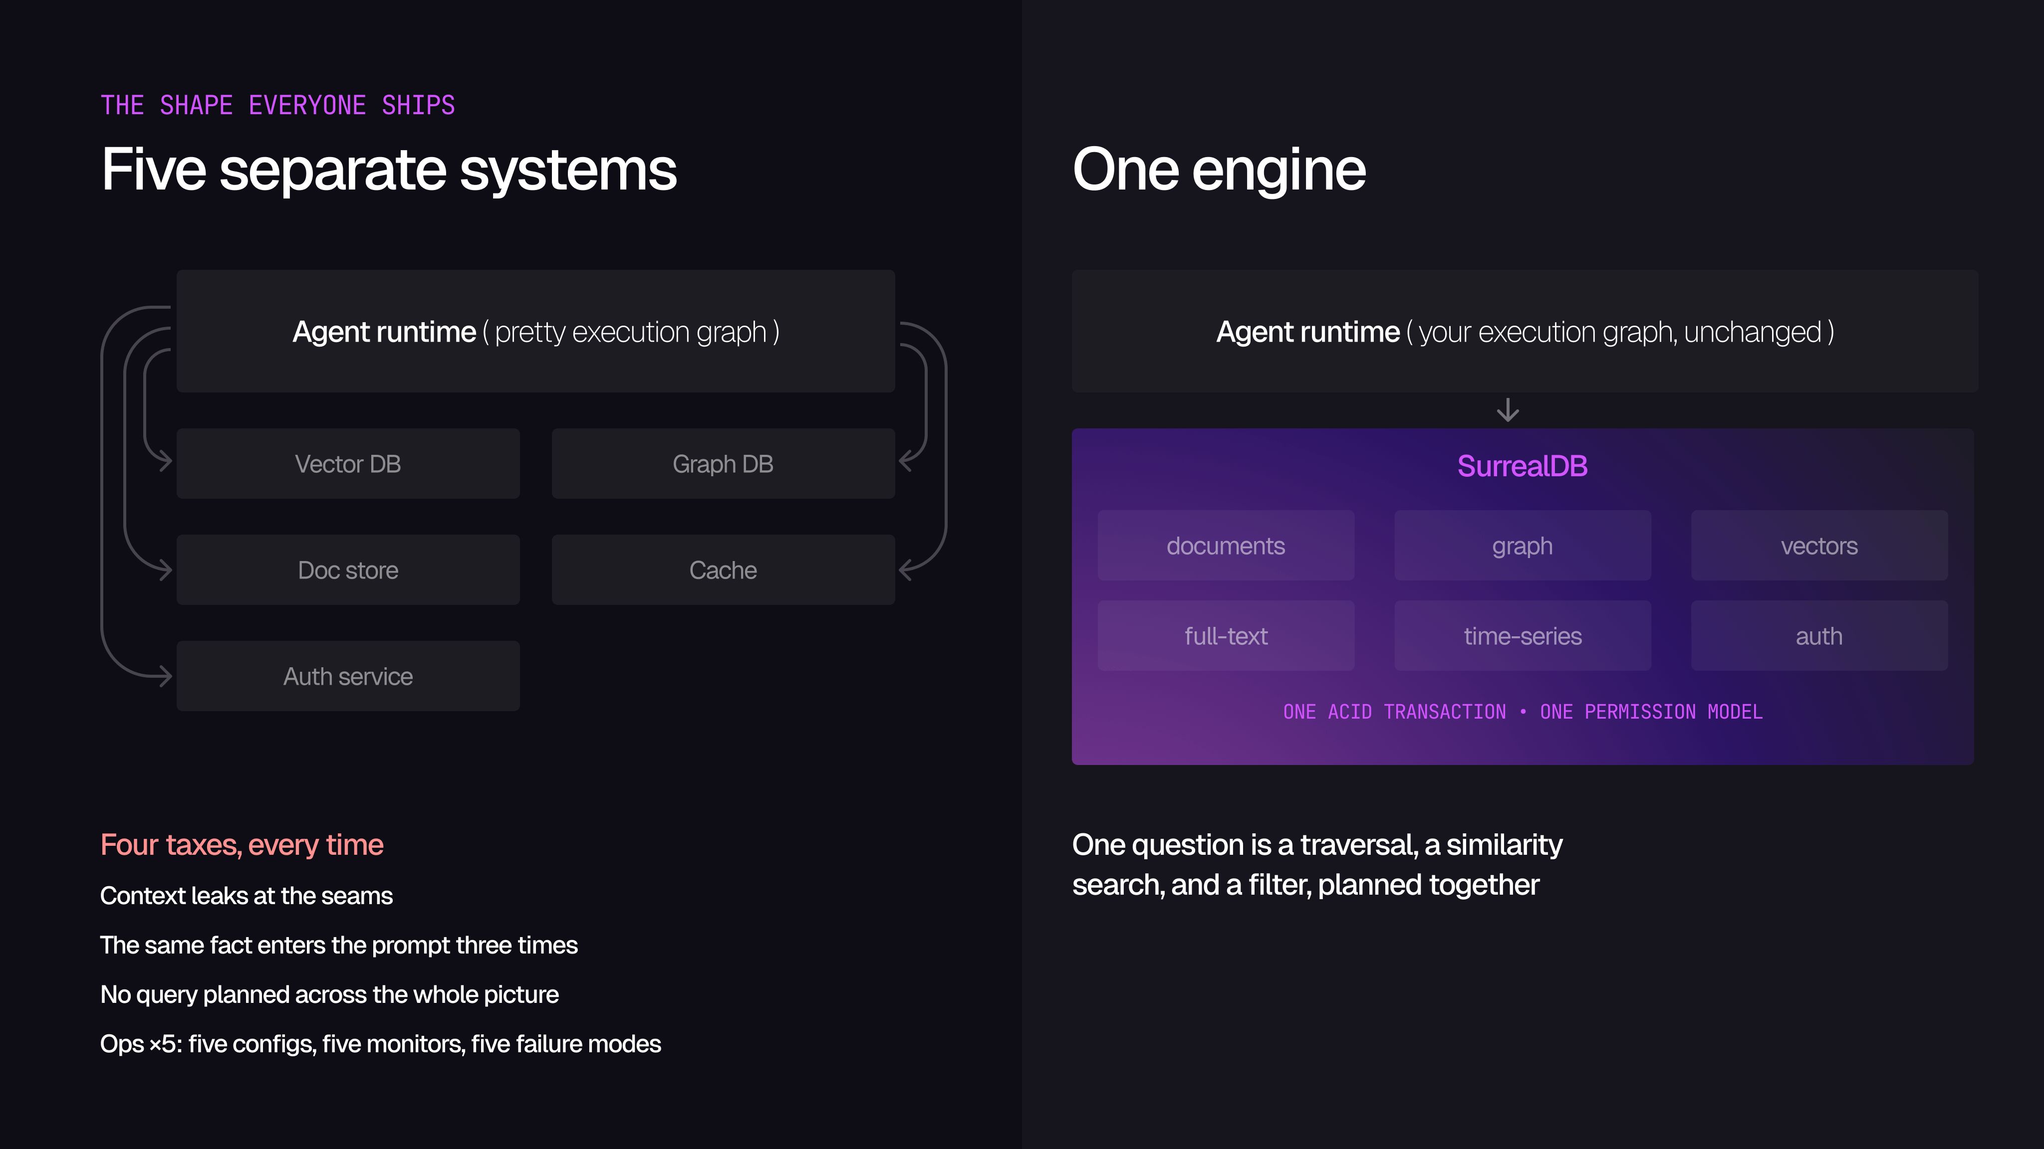Choose the vectors tile in SurrealDB
The image size is (2044, 1149).
pos(1819,546)
